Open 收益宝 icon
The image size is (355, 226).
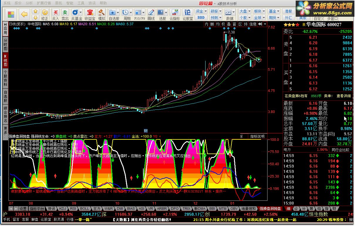tap(90, 12)
